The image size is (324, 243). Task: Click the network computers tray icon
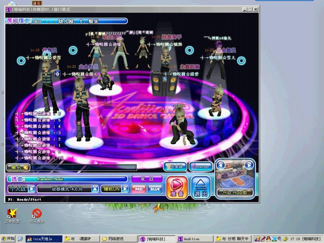point(274,239)
